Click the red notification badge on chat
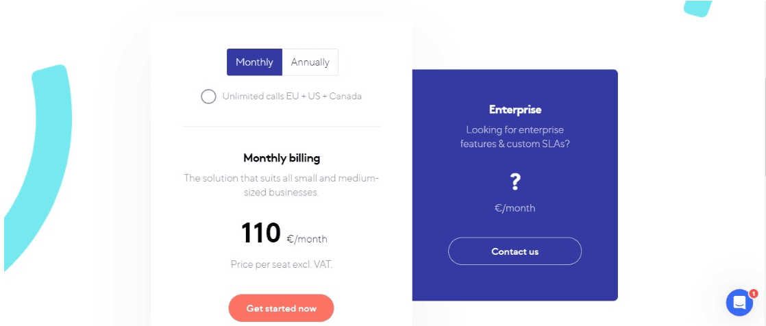 click(753, 294)
